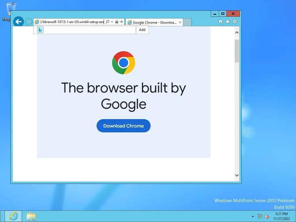Open File Explorer from the taskbar
296x222 pixels.
click(31, 216)
